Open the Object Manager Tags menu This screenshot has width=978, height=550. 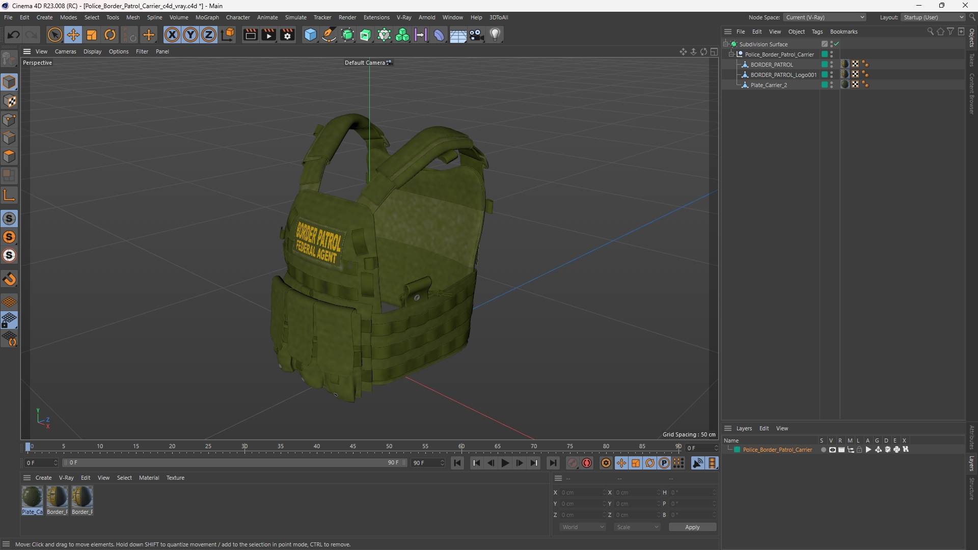click(817, 32)
